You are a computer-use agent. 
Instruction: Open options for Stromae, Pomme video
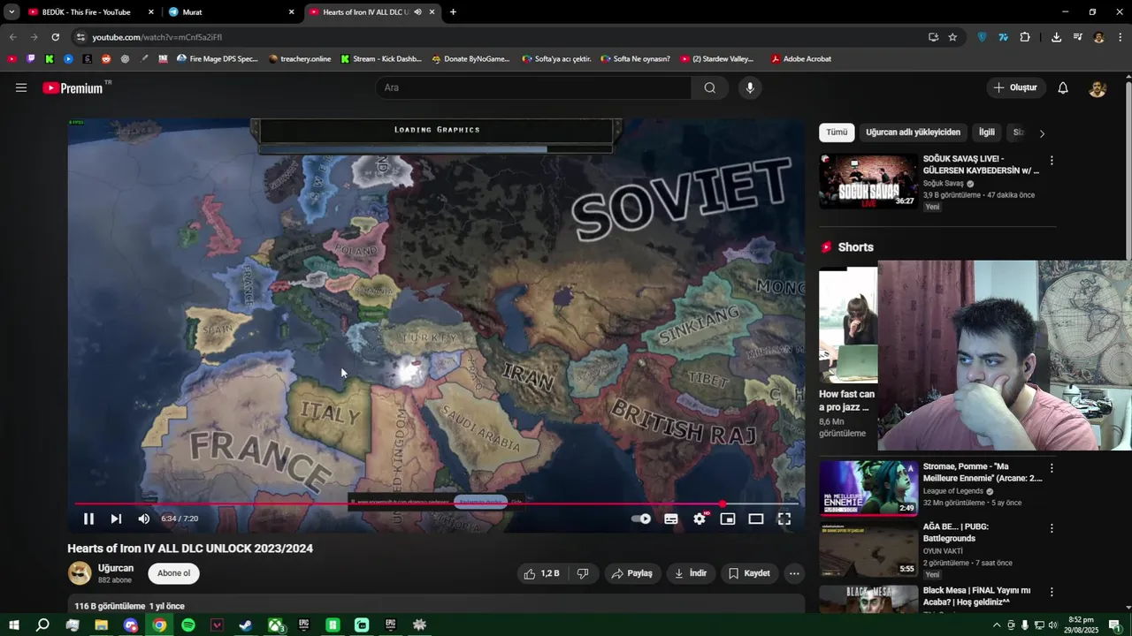1052,468
